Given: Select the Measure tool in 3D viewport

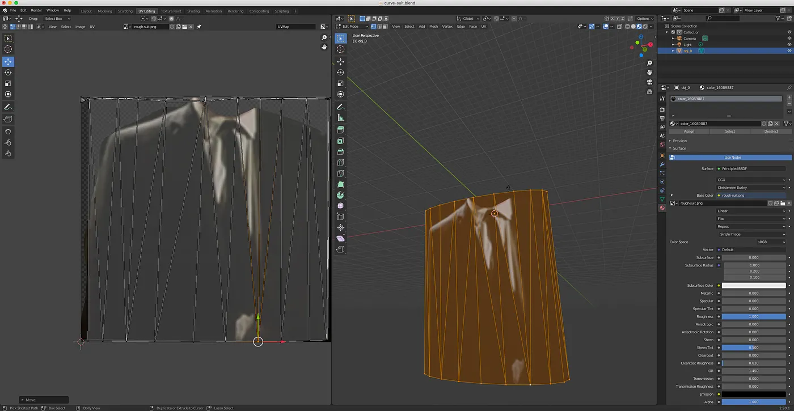Looking at the screenshot, I should click(340, 118).
